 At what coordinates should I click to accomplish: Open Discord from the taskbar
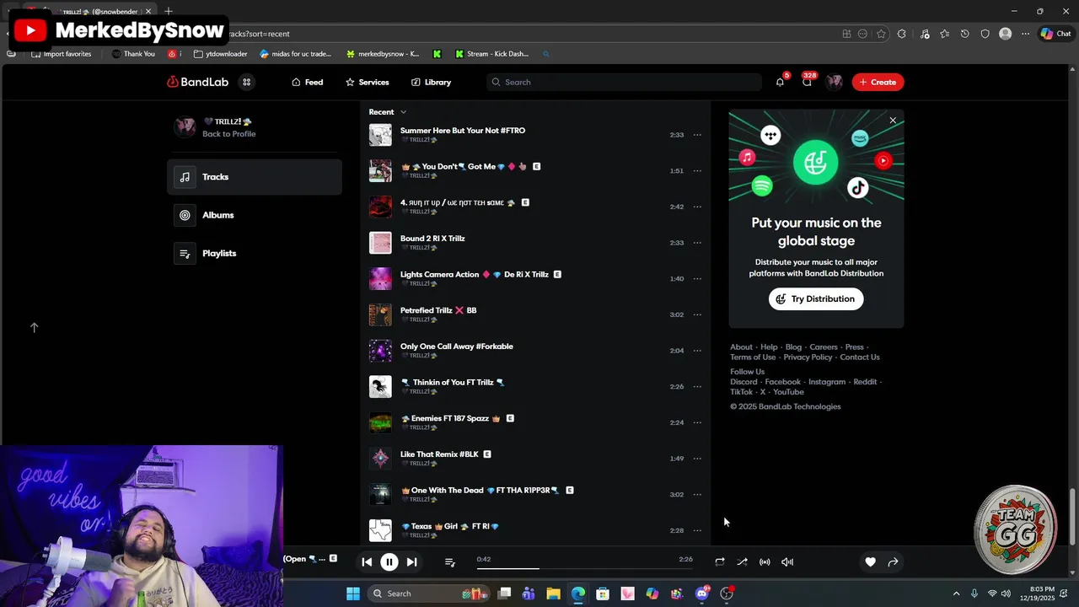point(702,594)
